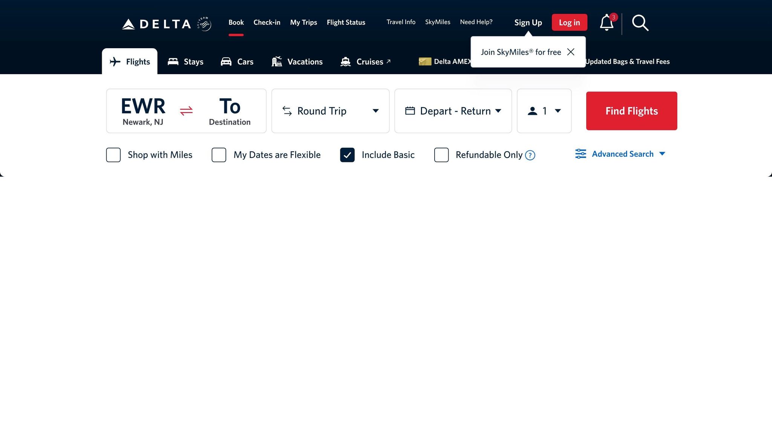772x434 pixels.
Task: Click the Refundable Only help icon
Action: [x=530, y=155]
